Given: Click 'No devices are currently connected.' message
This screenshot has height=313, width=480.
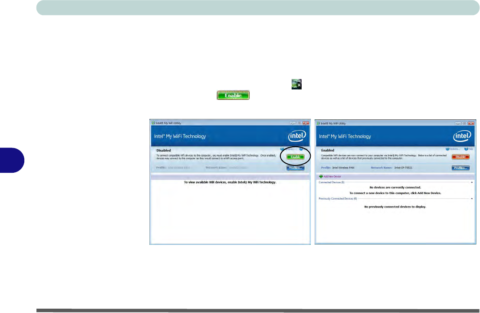Looking at the screenshot, I should point(395,188).
